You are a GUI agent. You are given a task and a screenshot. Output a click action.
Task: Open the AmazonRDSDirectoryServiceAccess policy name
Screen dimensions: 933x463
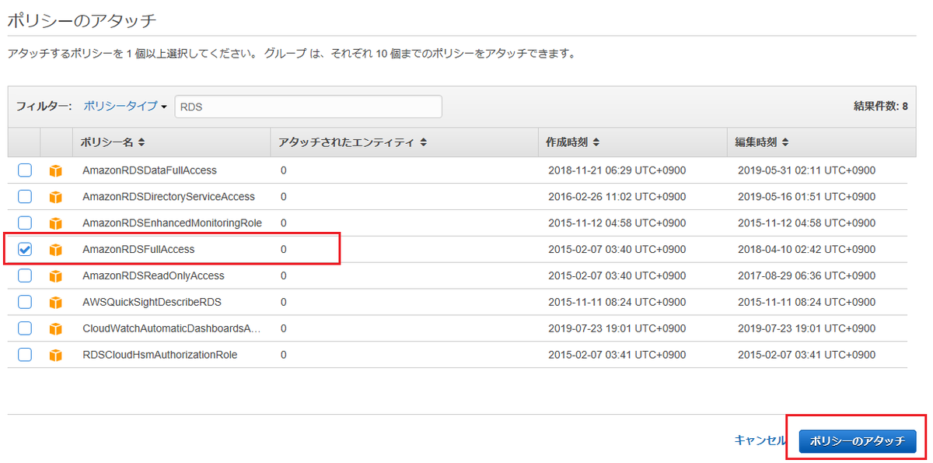pyautogui.click(x=169, y=197)
